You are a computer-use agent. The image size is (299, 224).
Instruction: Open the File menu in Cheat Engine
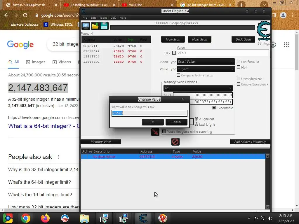coord(85,18)
